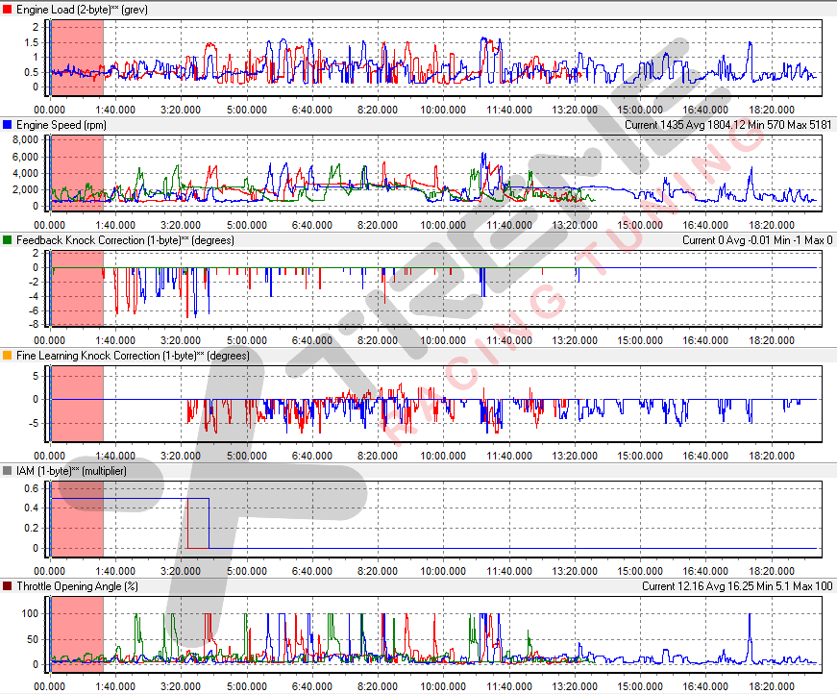This screenshot has width=837, height=694.
Task: Click the green square beside Feedback Knock Correction
Action: tap(9, 240)
